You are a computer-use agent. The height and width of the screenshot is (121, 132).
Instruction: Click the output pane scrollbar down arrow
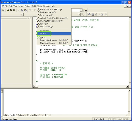pos(129,113)
